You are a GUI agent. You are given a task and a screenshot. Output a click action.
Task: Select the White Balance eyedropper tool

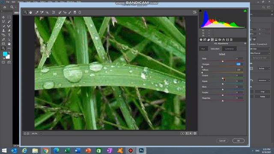point(37,12)
